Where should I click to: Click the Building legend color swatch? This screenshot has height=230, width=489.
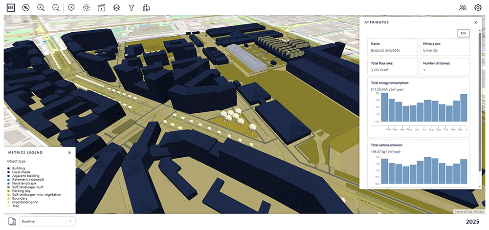[8, 168]
